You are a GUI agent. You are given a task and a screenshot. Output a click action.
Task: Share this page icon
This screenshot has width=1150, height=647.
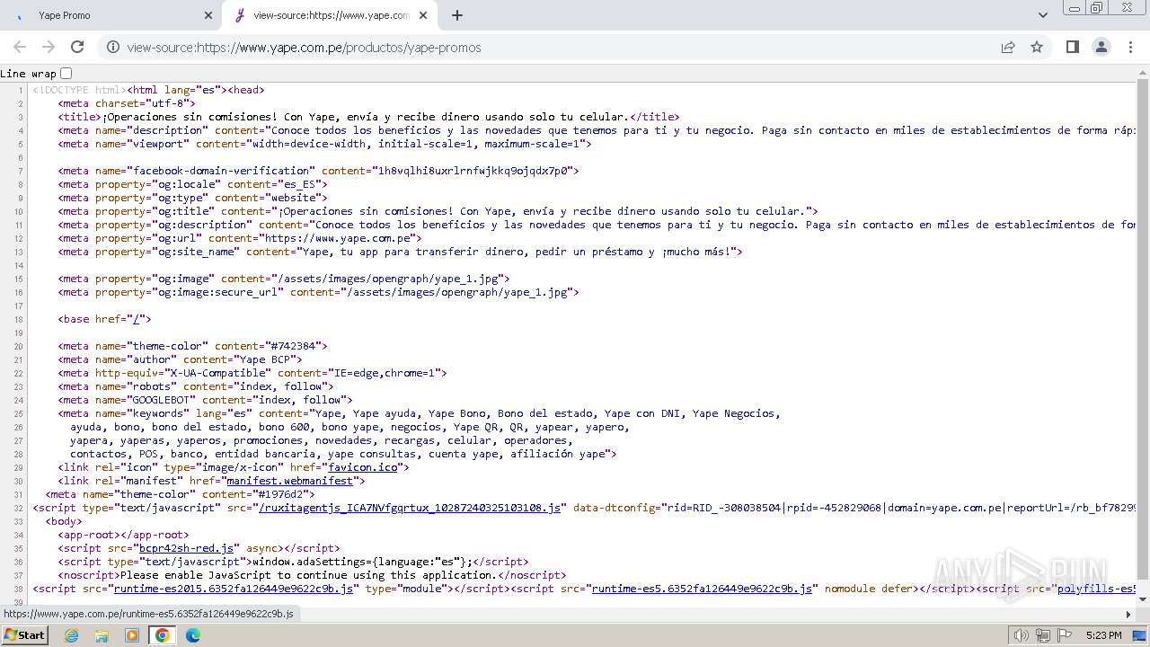[1008, 48]
